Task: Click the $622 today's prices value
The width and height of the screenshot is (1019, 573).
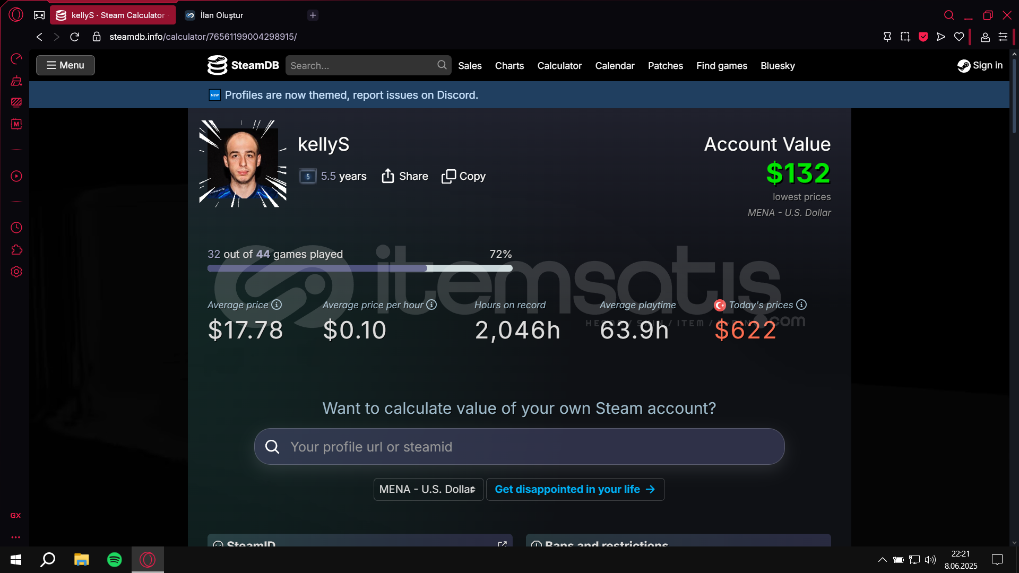Action: 746,330
